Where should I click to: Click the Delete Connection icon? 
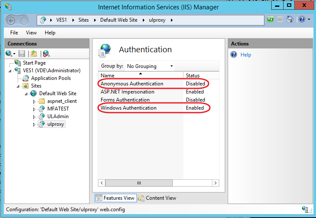click(x=46, y=54)
